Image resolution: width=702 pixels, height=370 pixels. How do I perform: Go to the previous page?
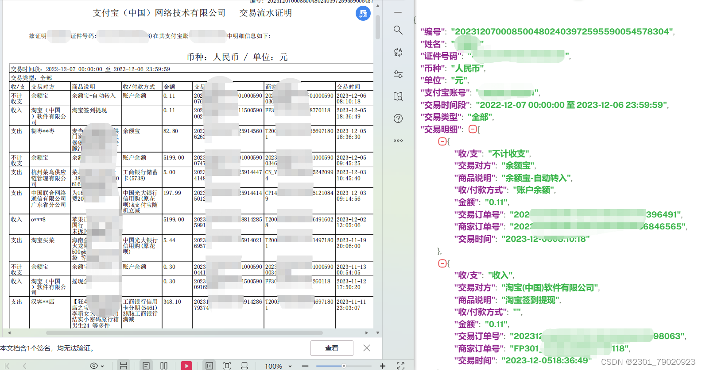tap(25, 366)
